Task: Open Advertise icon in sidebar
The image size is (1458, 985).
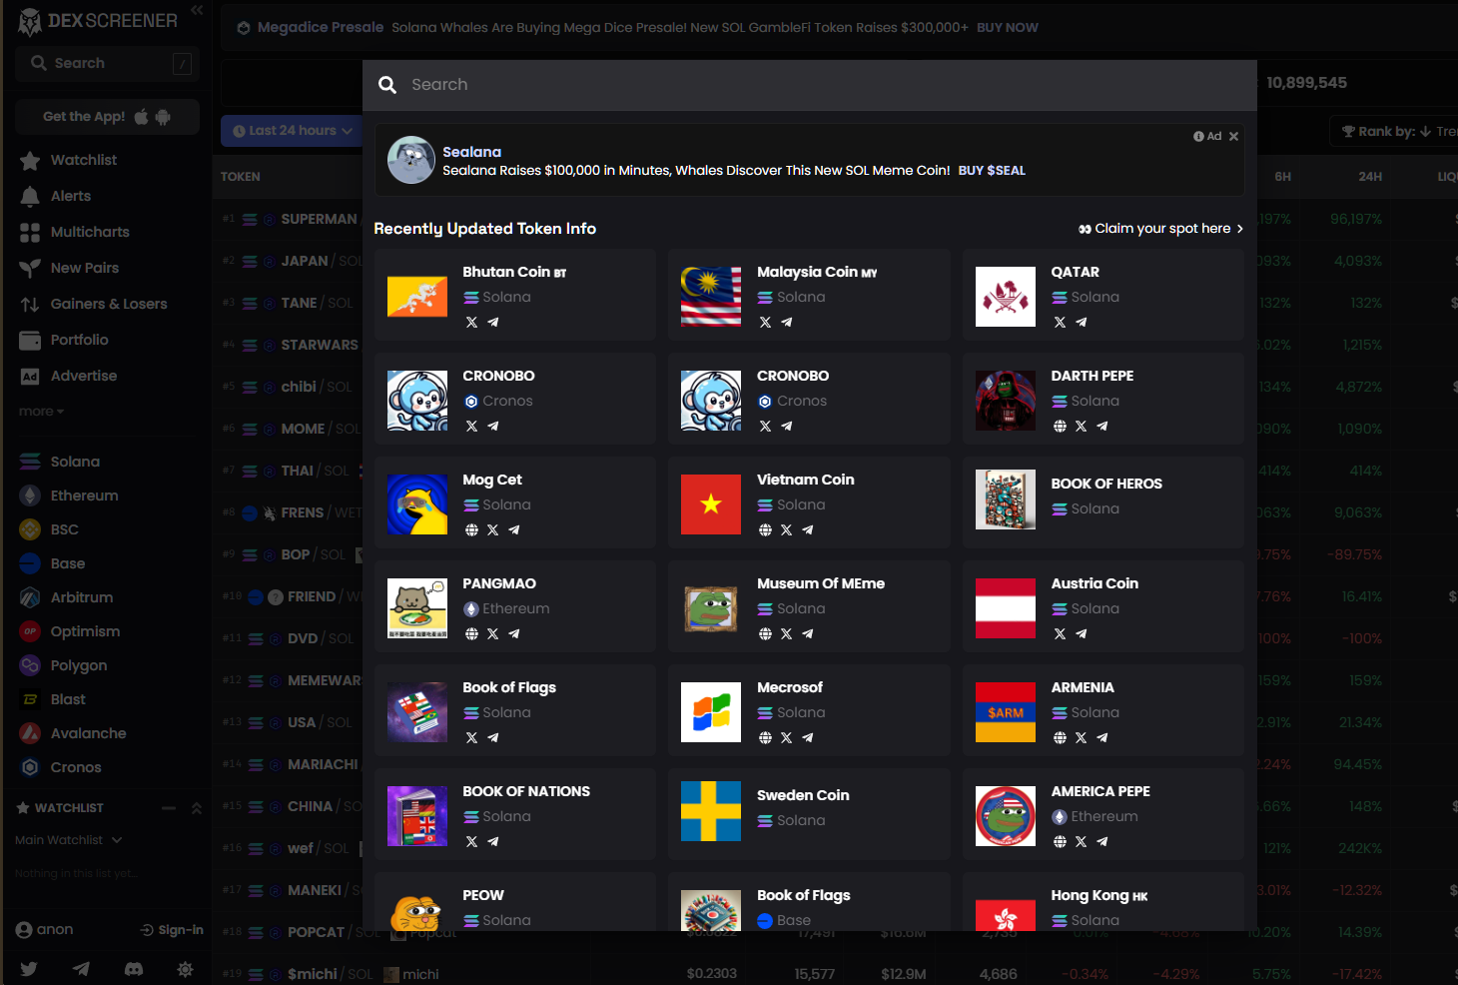Action: point(30,376)
